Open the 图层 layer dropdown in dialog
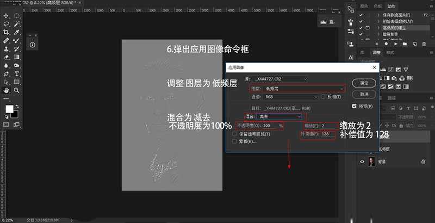This screenshot has width=435, height=223. 296,88
